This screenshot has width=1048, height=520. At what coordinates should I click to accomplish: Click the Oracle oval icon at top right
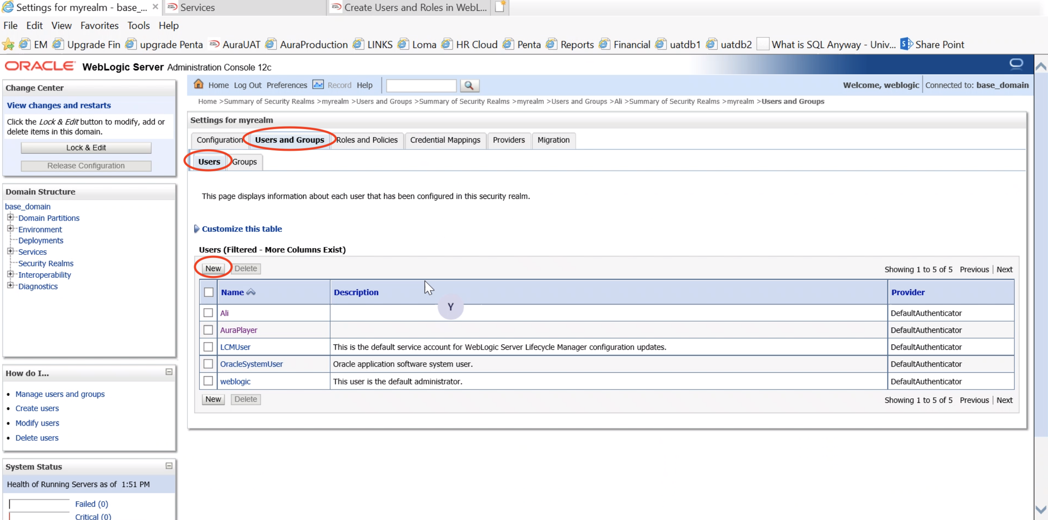click(1016, 64)
